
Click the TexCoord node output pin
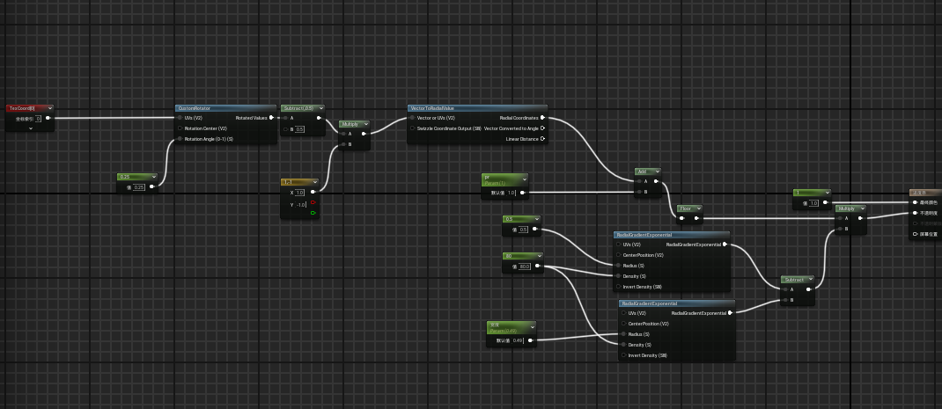48,118
